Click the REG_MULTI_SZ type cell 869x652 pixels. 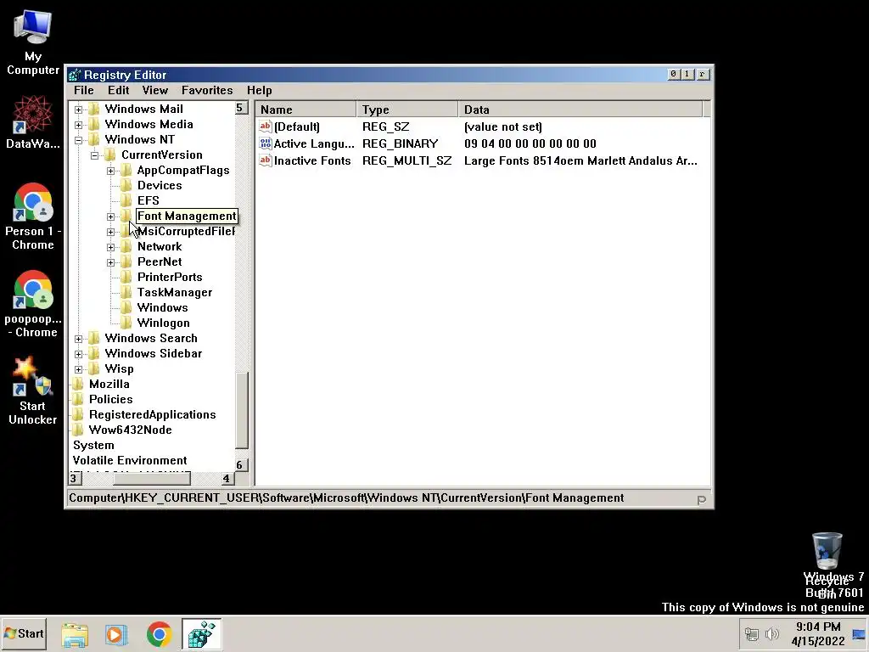(406, 160)
